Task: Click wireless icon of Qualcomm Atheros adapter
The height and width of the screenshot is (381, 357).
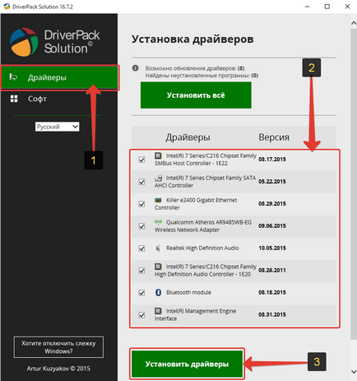Action: coord(158,222)
